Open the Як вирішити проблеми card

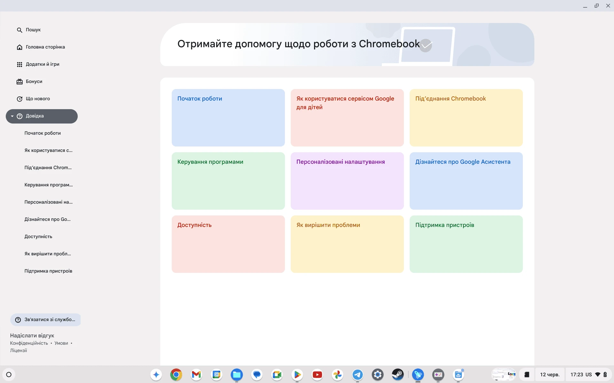coord(347,244)
